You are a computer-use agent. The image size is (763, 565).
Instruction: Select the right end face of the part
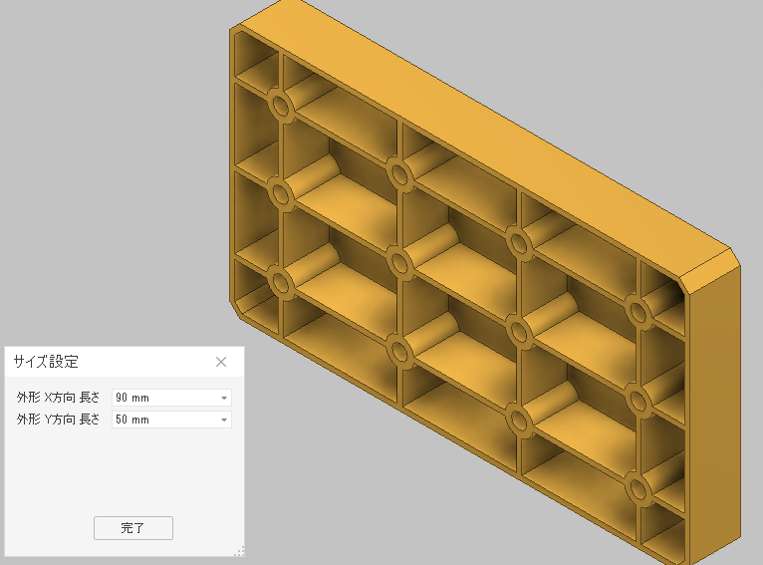715,399
